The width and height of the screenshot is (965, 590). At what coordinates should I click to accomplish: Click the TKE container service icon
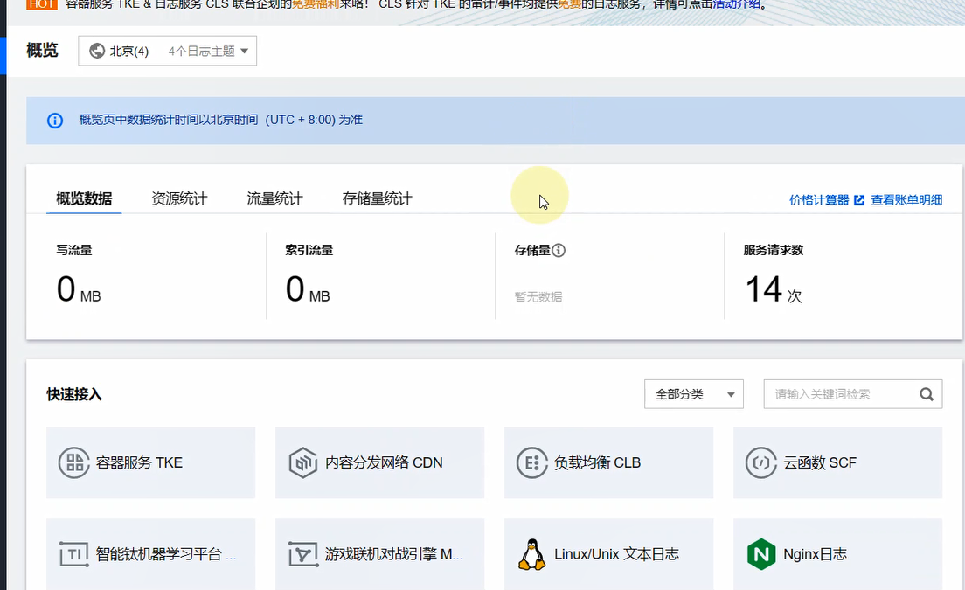(73, 462)
